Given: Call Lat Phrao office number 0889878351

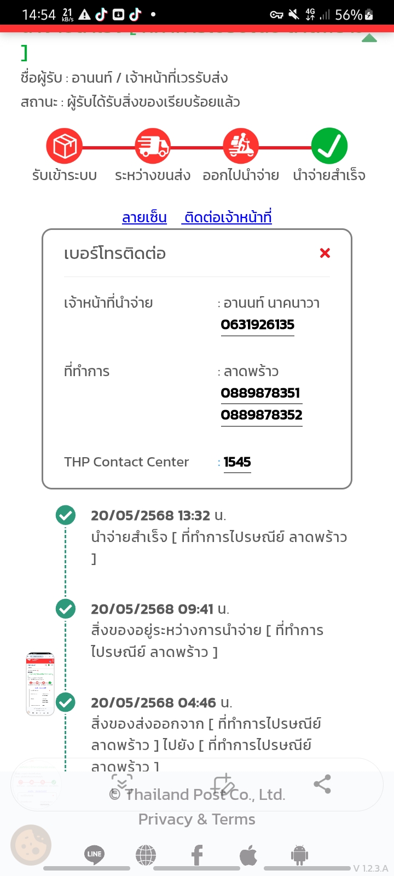Looking at the screenshot, I should click(260, 393).
